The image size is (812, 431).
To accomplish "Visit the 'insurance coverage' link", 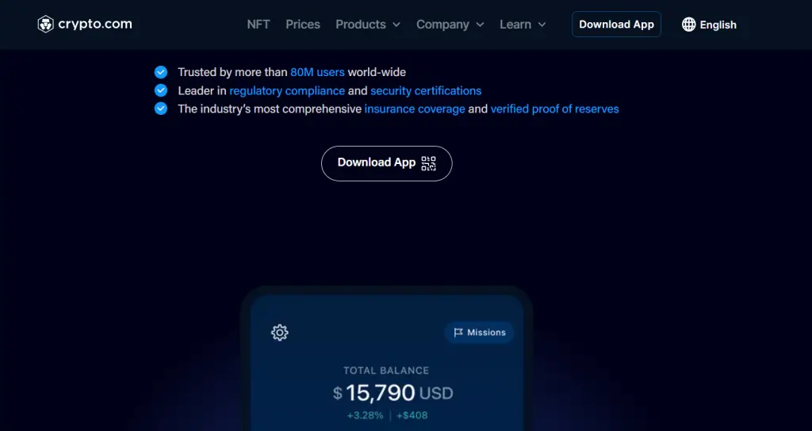I will pyautogui.click(x=415, y=109).
